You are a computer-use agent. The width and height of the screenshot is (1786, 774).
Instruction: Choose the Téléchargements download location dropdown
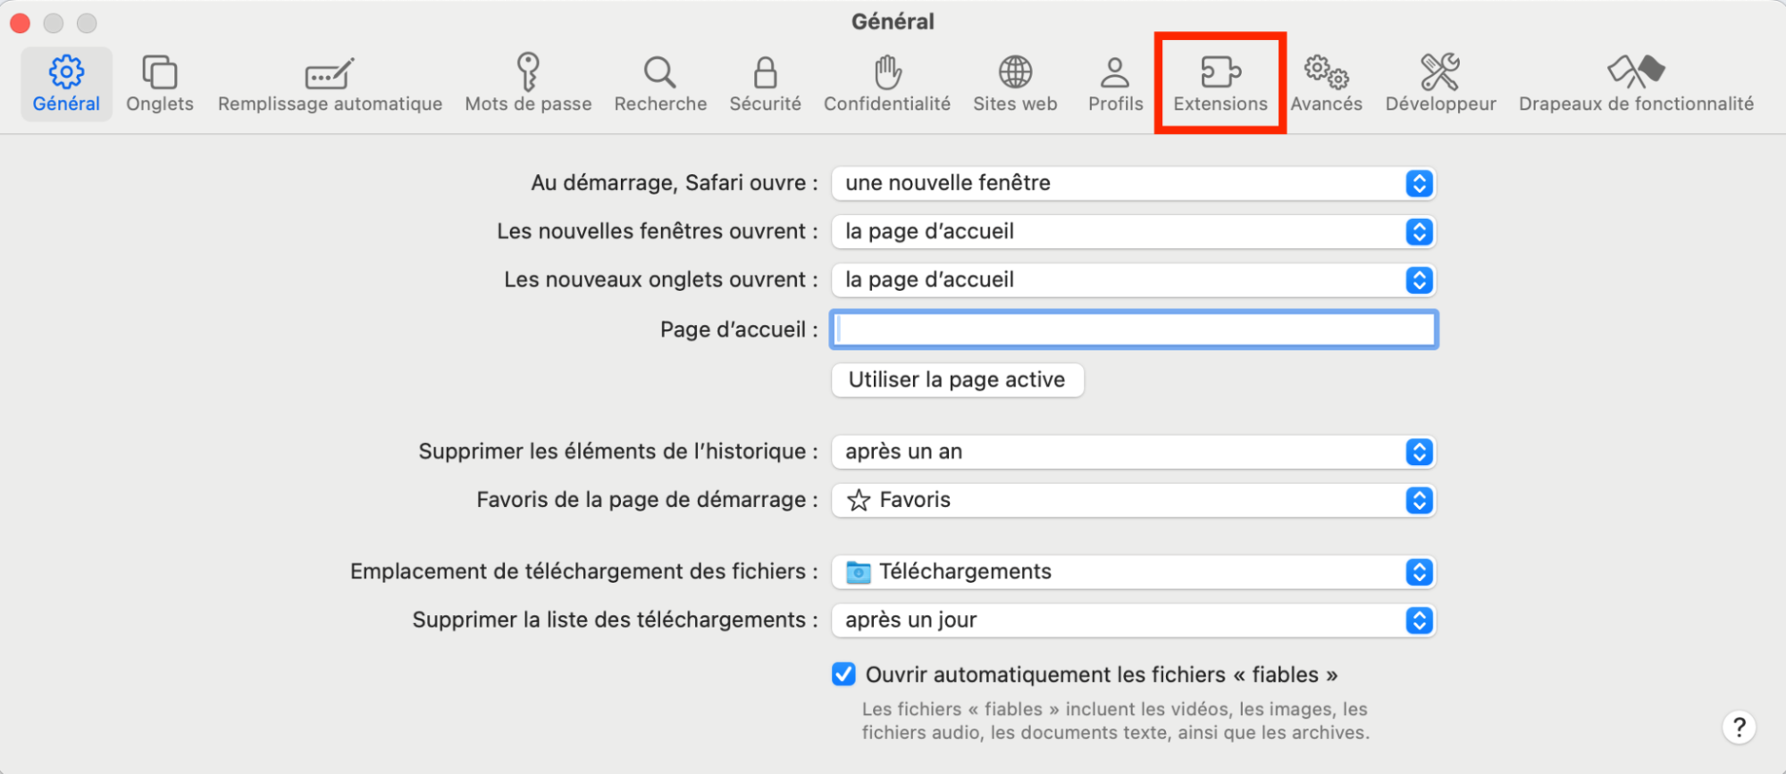point(1133,571)
